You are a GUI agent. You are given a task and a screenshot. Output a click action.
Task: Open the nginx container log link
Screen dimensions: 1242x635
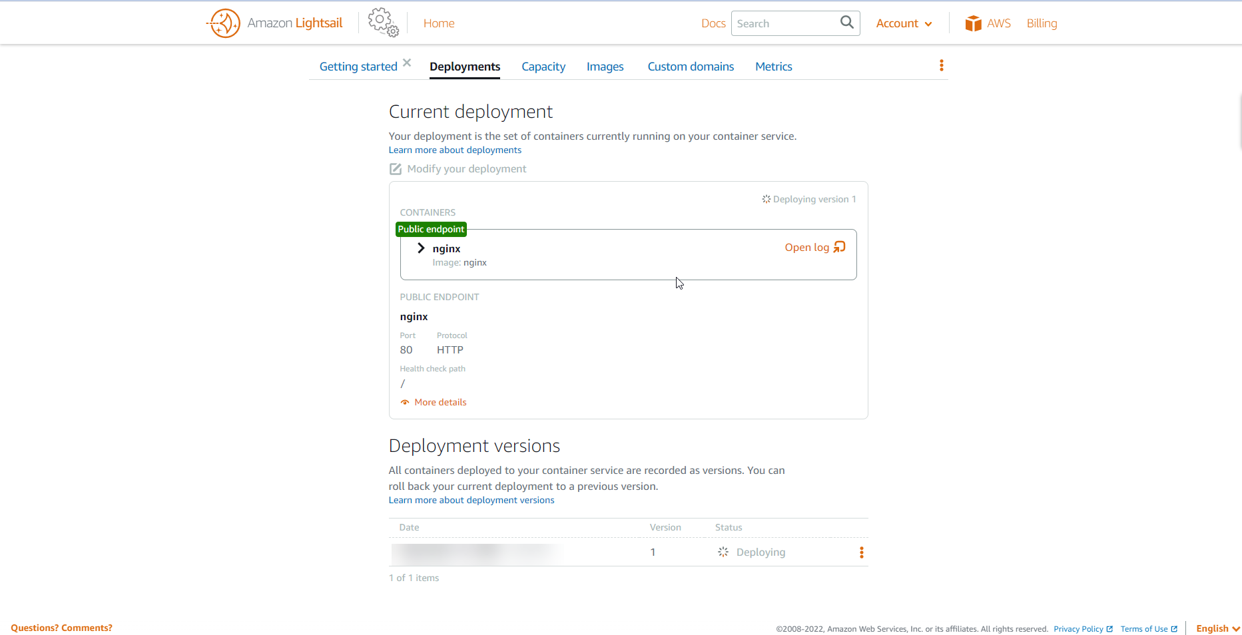806,248
